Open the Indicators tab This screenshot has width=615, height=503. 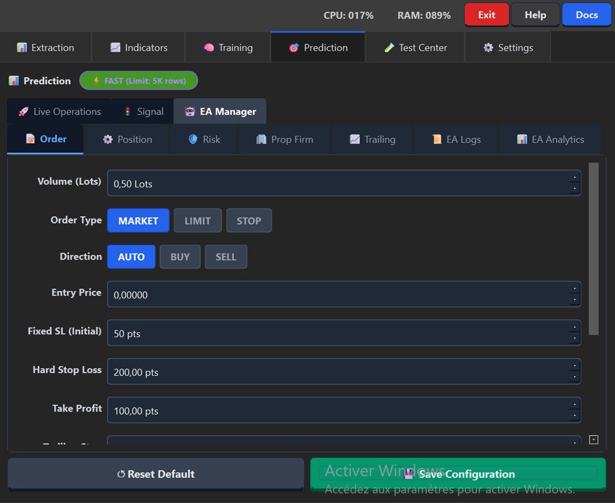[139, 48]
